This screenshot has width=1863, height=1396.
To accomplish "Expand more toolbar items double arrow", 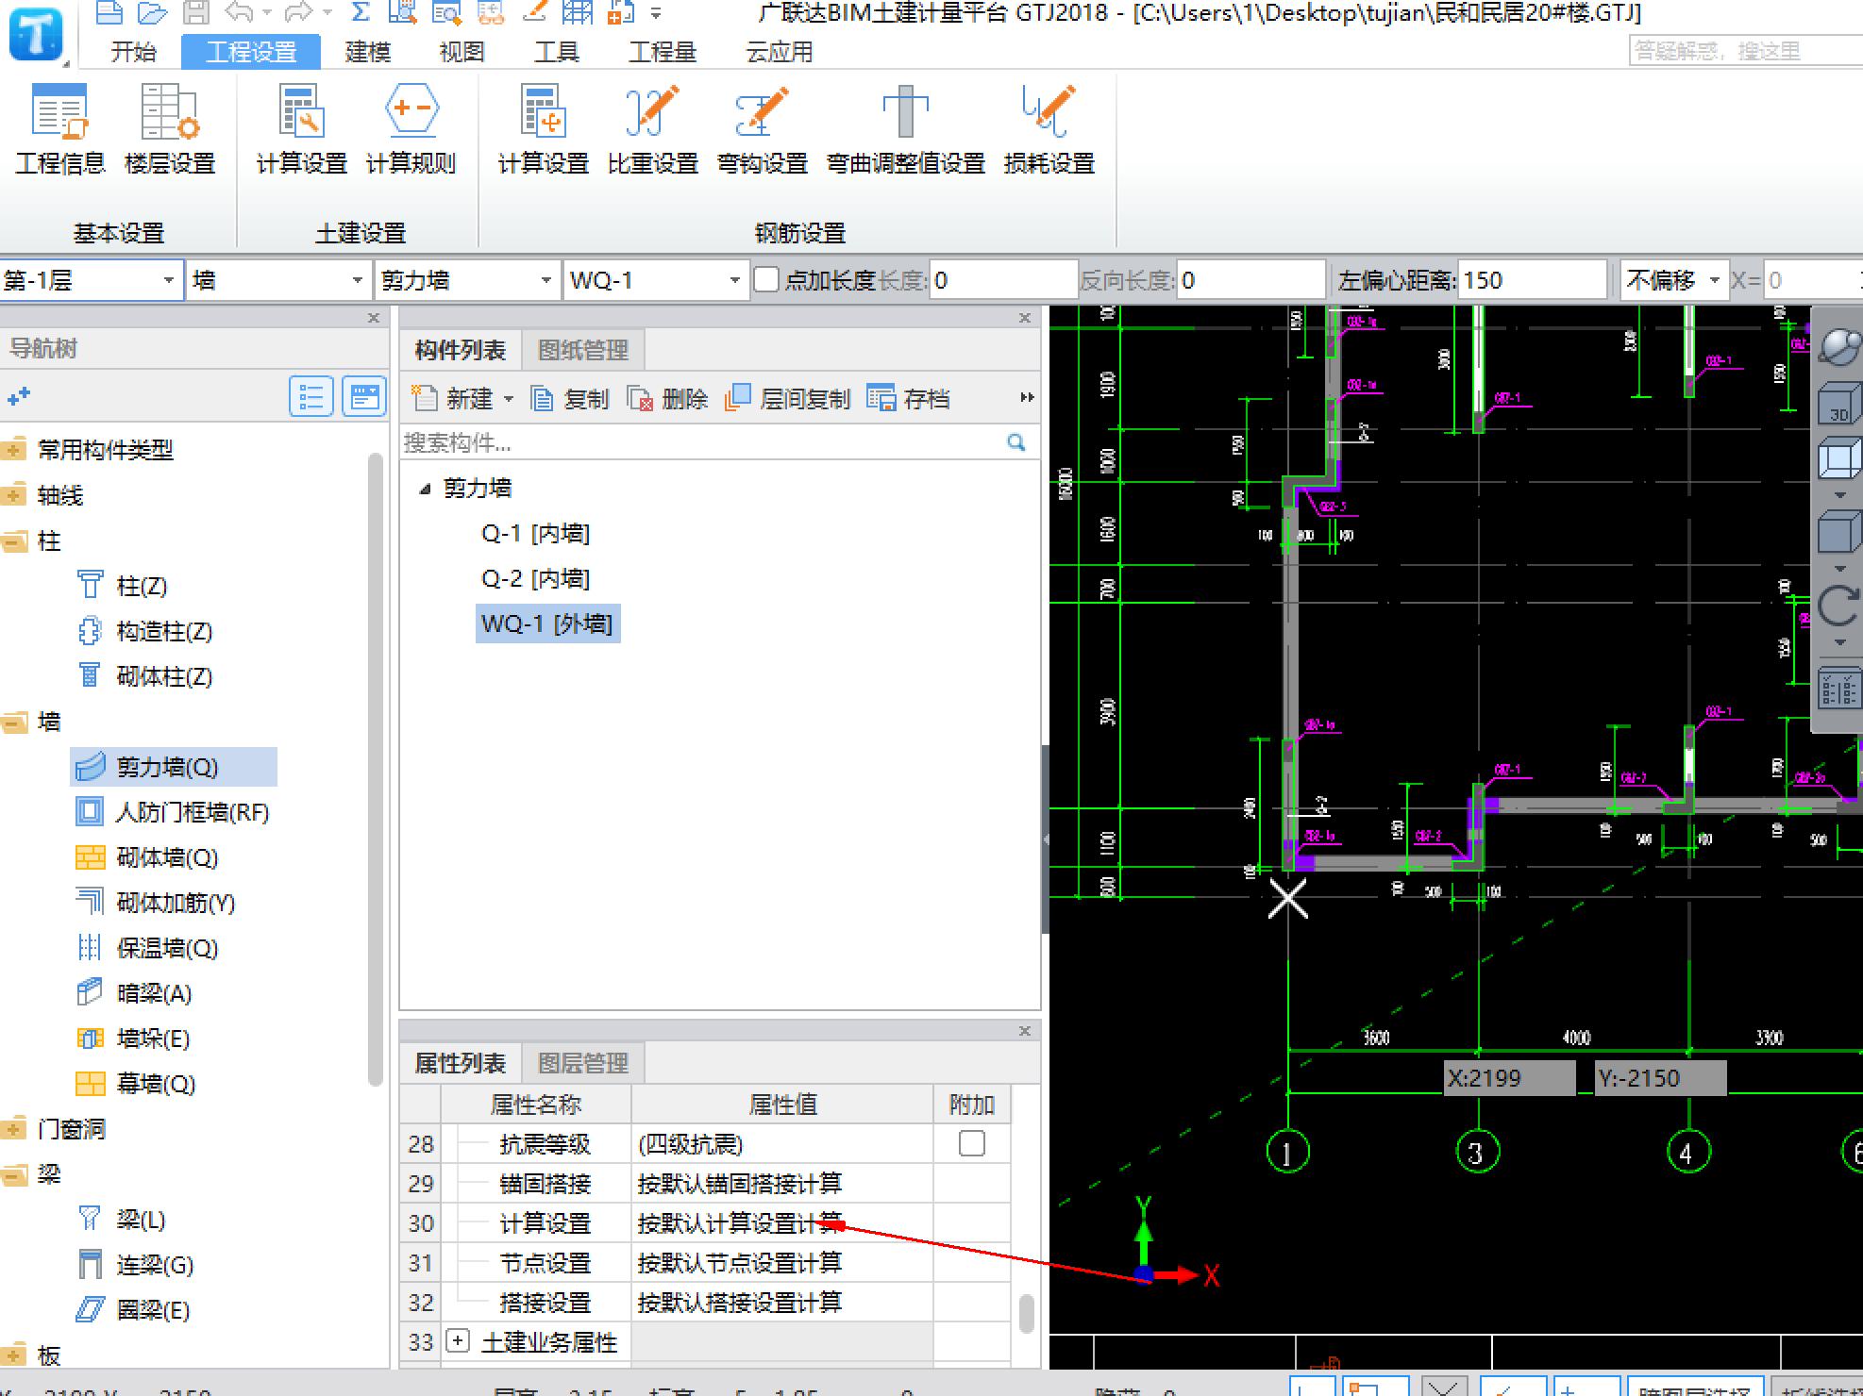I will coord(1027,398).
